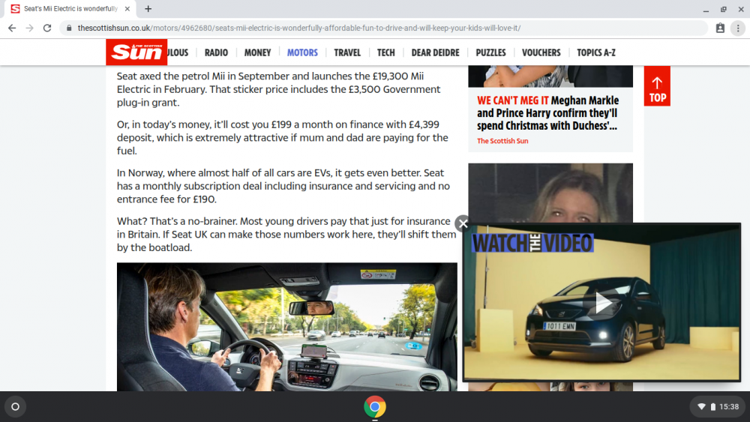Go back using browser back arrow
The image size is (750, 422).
tap(12, 28)
